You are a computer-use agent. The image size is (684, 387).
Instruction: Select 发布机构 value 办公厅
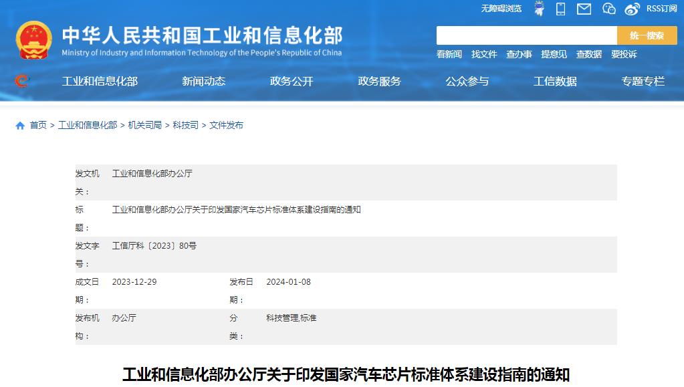124,318
